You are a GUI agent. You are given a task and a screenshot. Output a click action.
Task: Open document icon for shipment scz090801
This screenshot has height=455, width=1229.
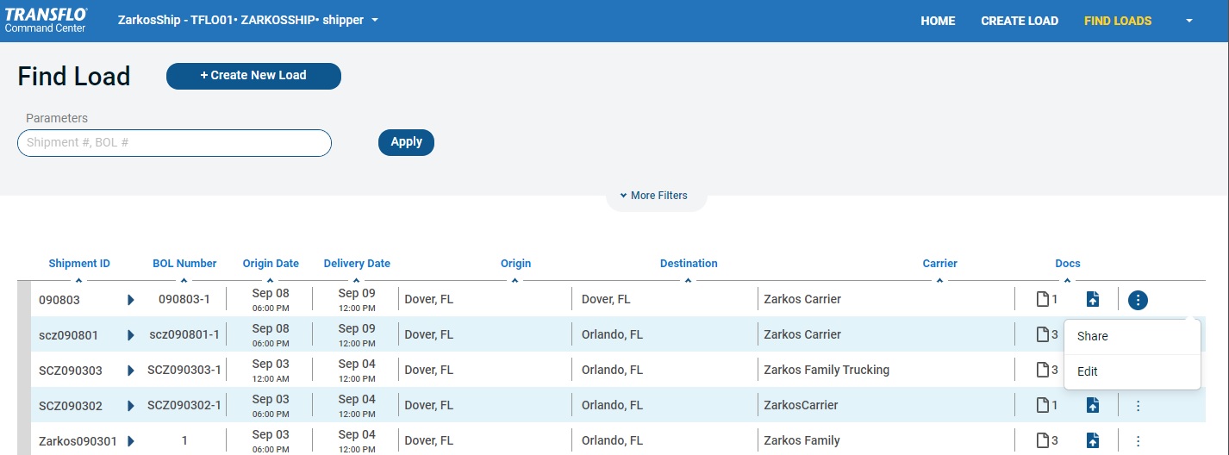coord(1043,335)
